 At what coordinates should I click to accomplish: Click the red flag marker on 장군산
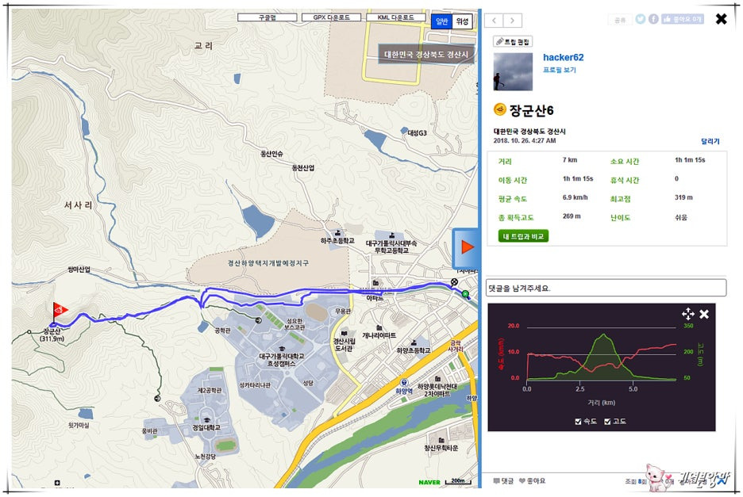pyautogui.click(x=60, y=311)
